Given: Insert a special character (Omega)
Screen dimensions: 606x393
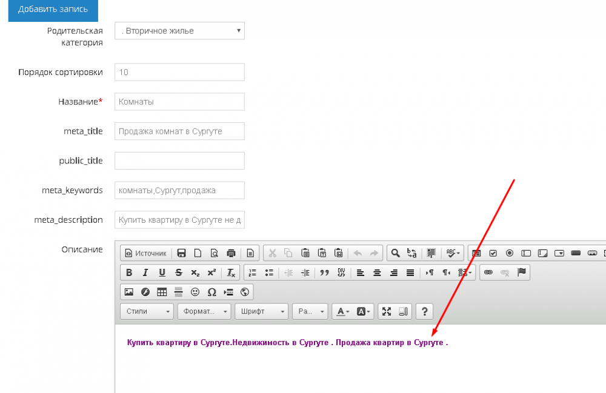Looking at the screenshot, I should 211,292.
